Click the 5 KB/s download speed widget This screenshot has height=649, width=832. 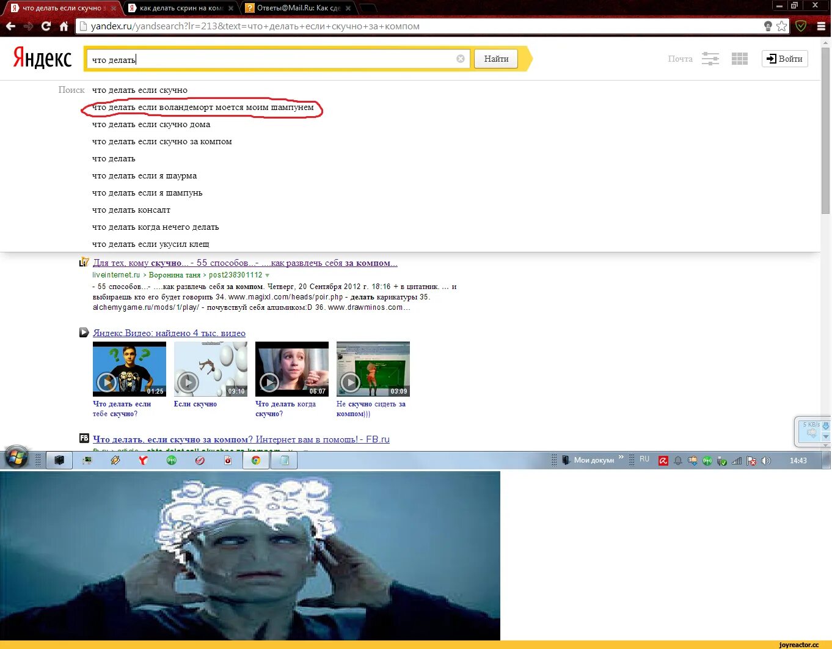click(812, 431)
